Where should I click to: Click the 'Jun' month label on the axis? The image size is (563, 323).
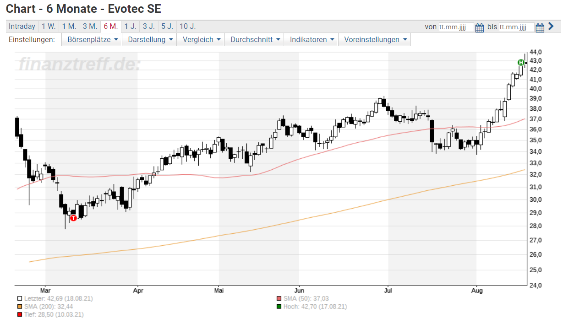pos(299,290)
